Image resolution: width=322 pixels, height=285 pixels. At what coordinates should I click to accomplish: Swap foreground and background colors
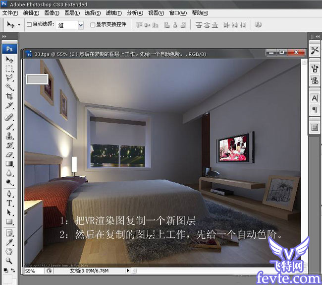pos(13,270)
